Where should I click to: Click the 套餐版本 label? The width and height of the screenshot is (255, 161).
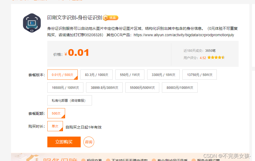37,75
